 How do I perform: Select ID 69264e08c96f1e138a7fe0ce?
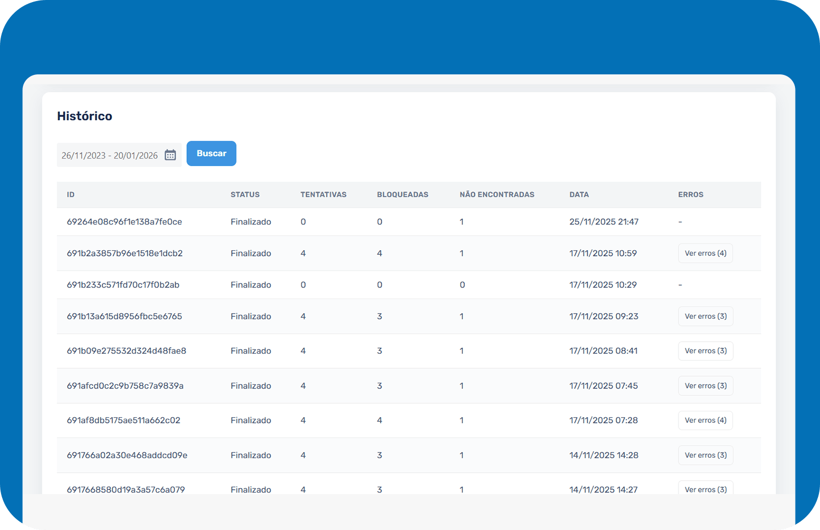point(124,222)
